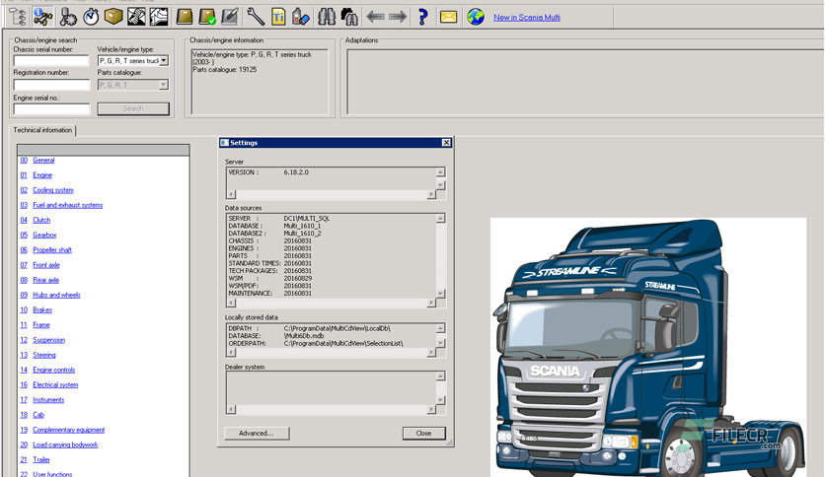
Task: Close the Settings dialog with X
Action: (x=446, y=143)
